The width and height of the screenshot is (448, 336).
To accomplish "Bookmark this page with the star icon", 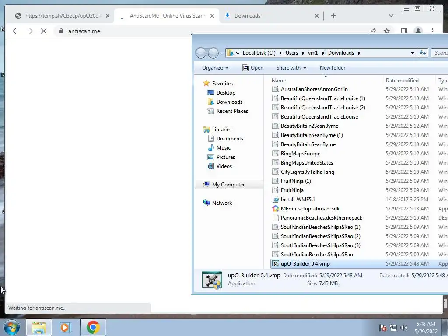I will click(387, 31).
